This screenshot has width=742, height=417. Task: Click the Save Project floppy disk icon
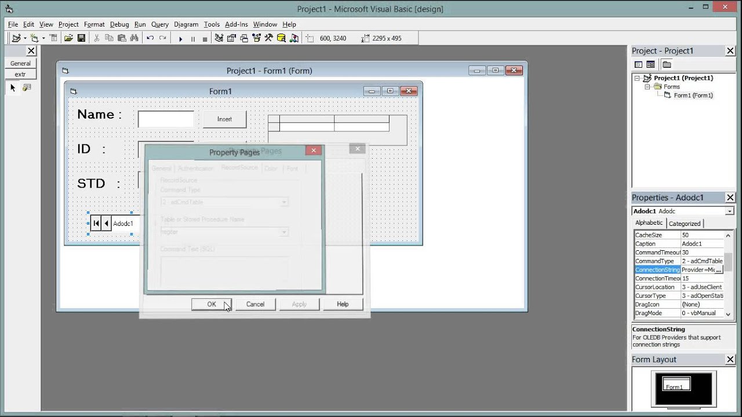coord(81,38)
